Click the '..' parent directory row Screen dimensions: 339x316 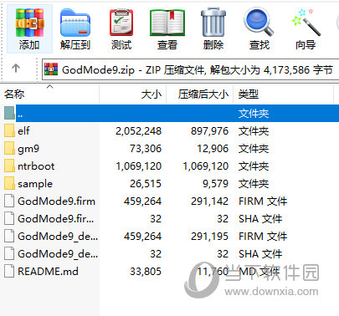[169, 113]
